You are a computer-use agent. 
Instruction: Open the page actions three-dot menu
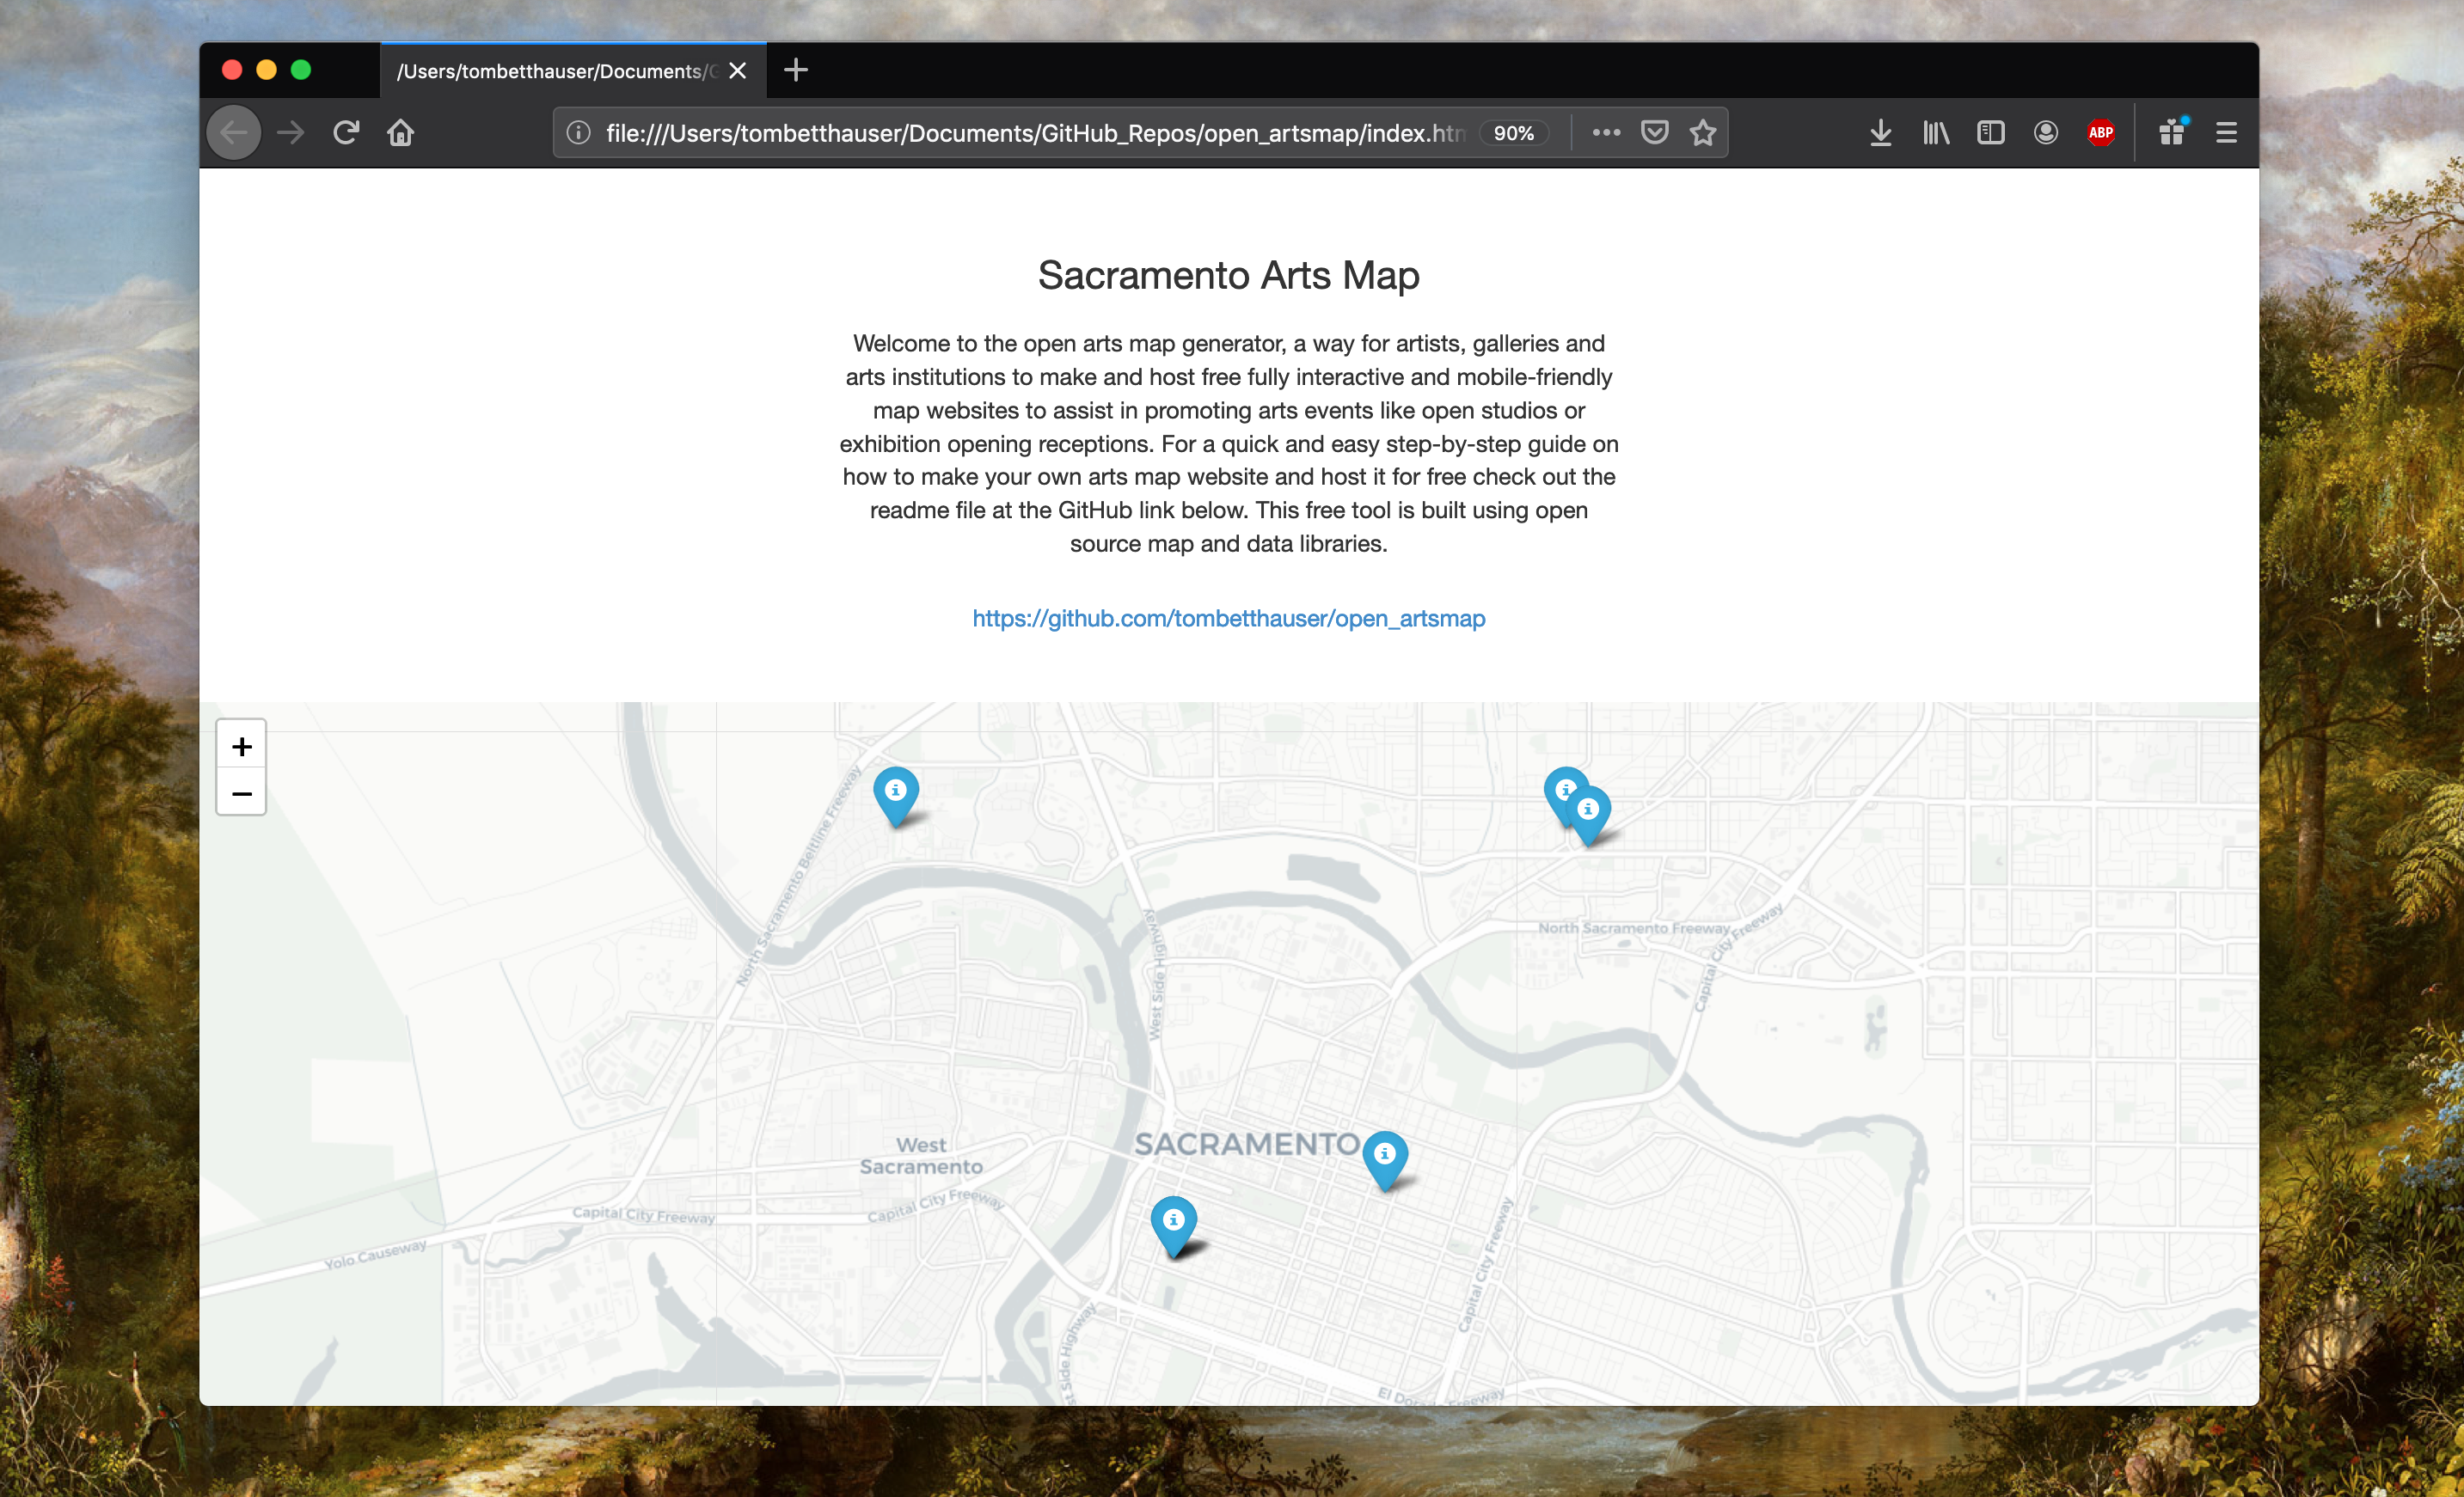point(1606,133)
